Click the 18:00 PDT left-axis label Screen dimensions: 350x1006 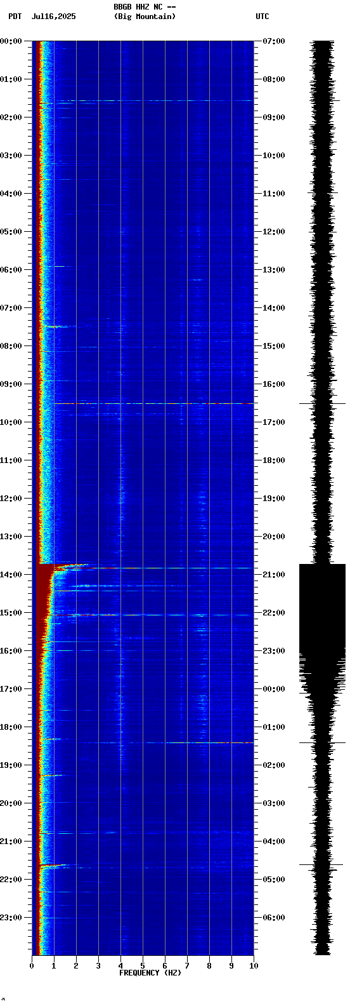11,727
